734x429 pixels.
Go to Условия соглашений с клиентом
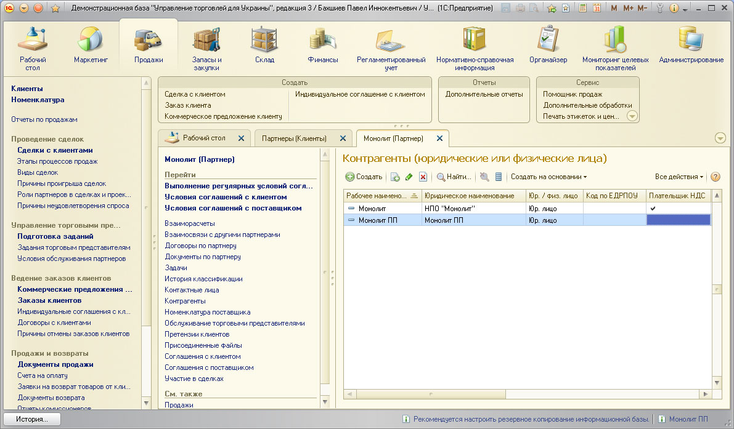pyautogui.click(x=226, y=197)
